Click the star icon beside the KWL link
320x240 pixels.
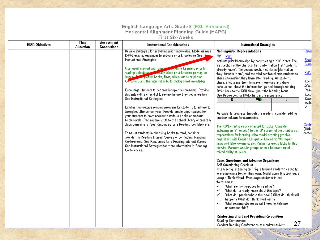(219, 56)
